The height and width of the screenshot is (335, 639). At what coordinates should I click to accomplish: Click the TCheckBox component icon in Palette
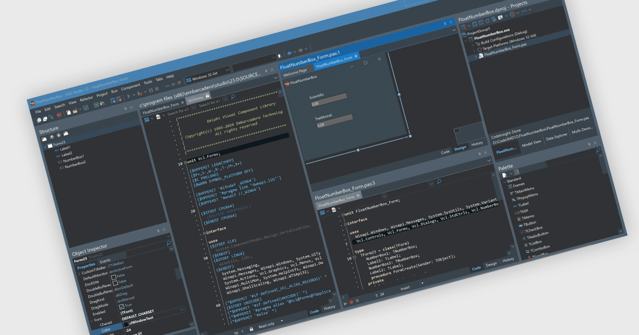tap(522, 233)
